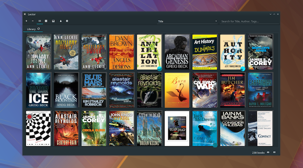Focus the Search for Title, Author, Tags field

pos(249,22)
